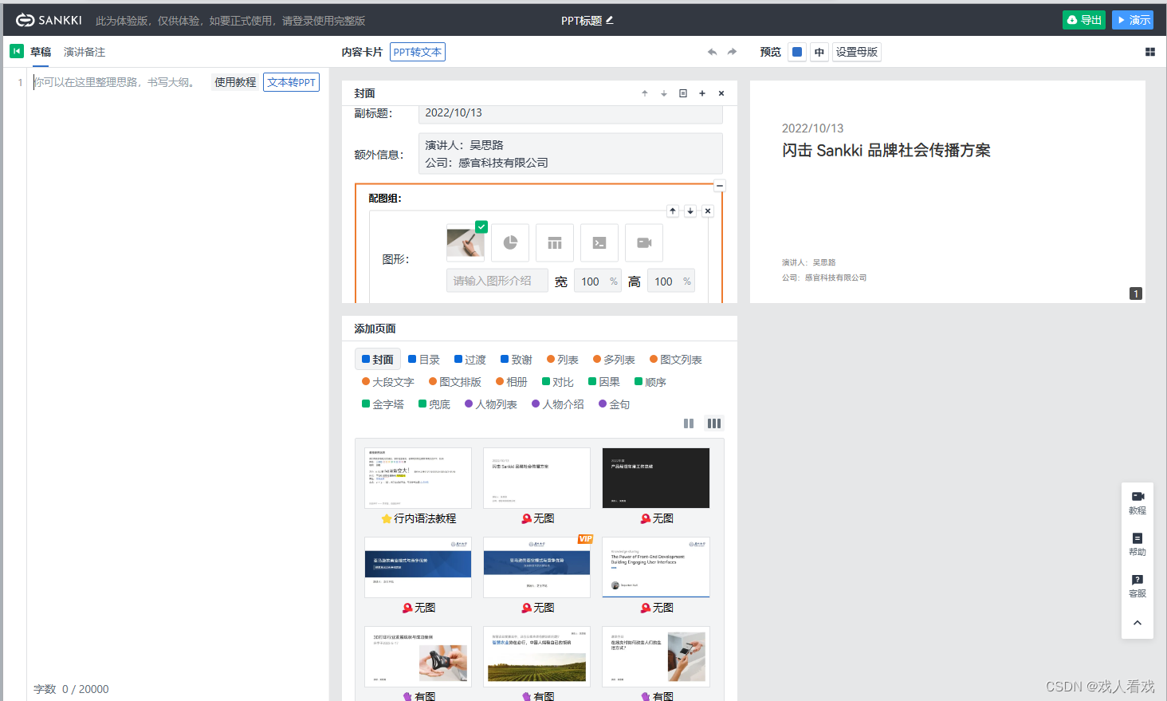This screenshot has height=701, width=1167.
Task: Edit the PPT标题 pencil icon
Action: [610, 20]
